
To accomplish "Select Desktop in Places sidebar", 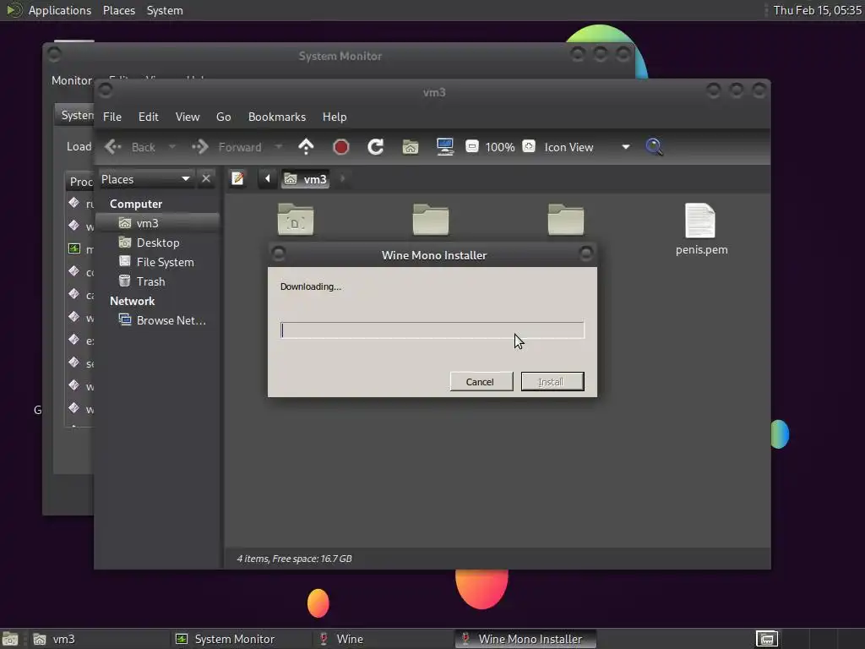I will (157, 243).
